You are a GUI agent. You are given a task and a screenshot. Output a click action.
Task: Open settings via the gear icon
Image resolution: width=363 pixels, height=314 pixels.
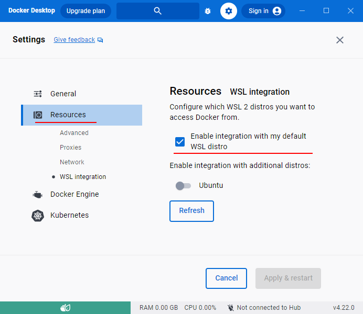(229, 11)
